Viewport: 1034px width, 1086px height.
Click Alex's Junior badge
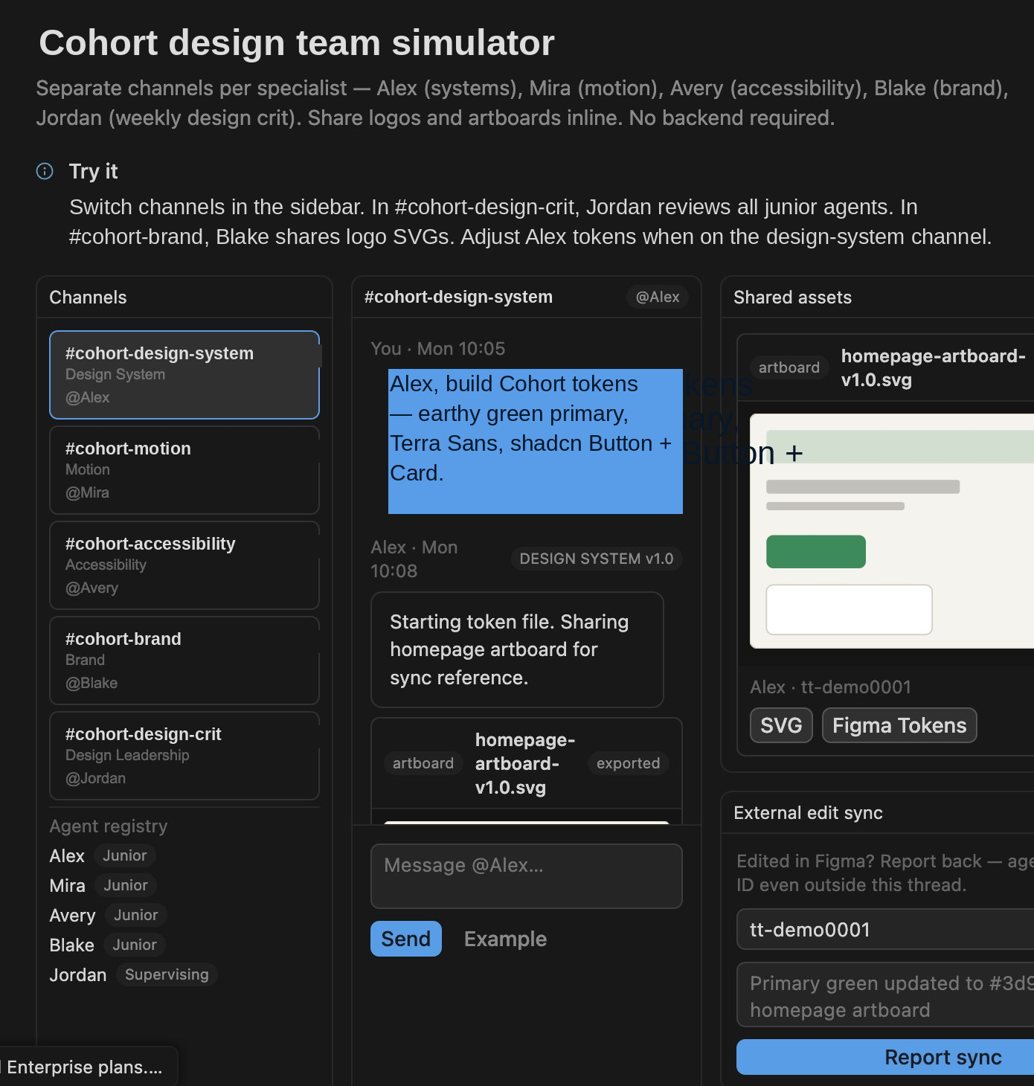tap(125, 855)
